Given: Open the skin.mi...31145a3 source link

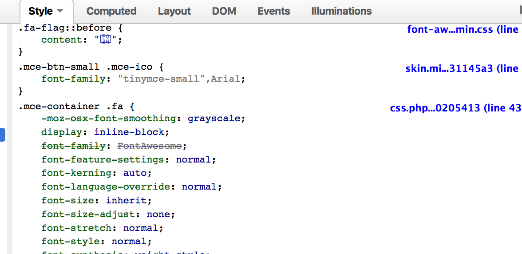Looking at the screenshot, I should (462, 68).
